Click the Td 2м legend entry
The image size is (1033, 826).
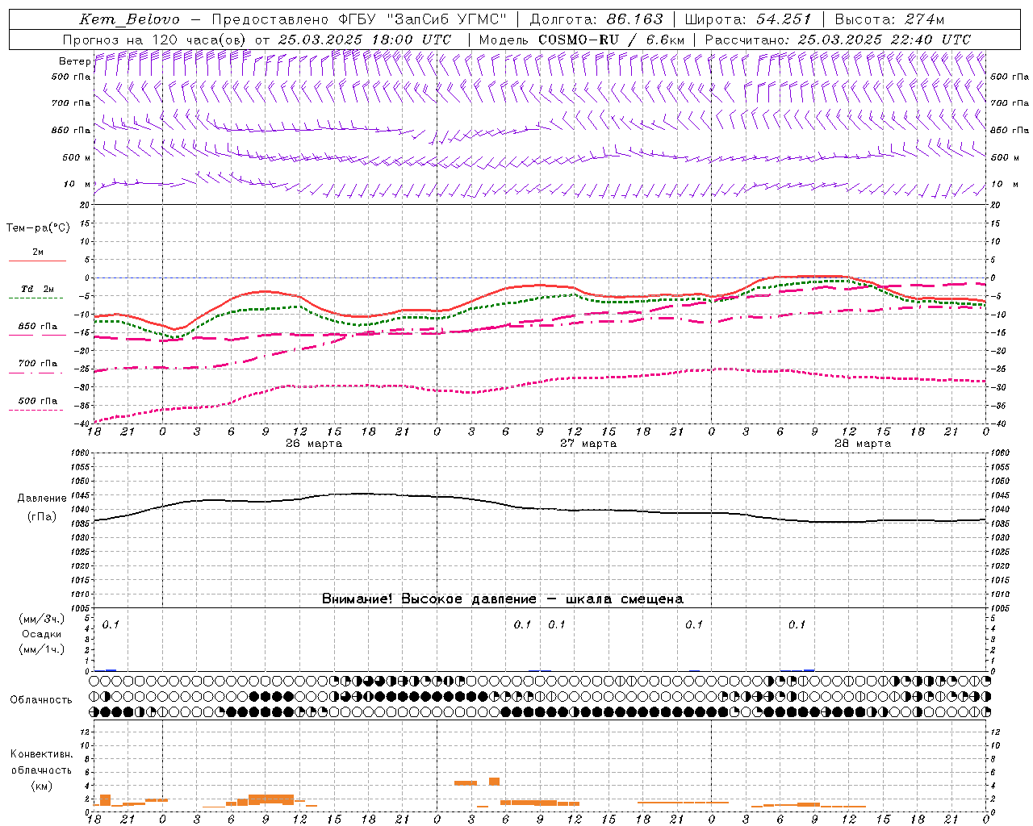pyautogui.click(x=37, y=289)
